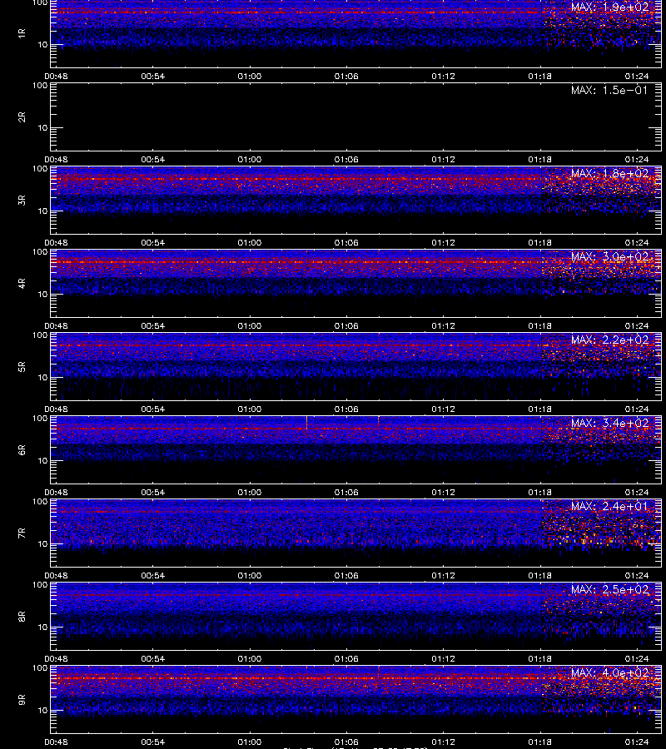Click the 00:48 tick under panel 8R
Image resolution: width=666 pixels, height=749 pixels.
[x=56, y=659]
